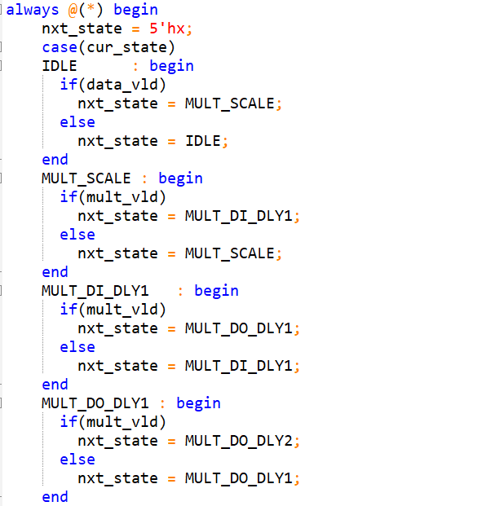482x506 pixels.
Task: Click MULT_DI_DLY1 in the MULT_DI_DLY1 block's else assignment
Action: coord(238,366)
